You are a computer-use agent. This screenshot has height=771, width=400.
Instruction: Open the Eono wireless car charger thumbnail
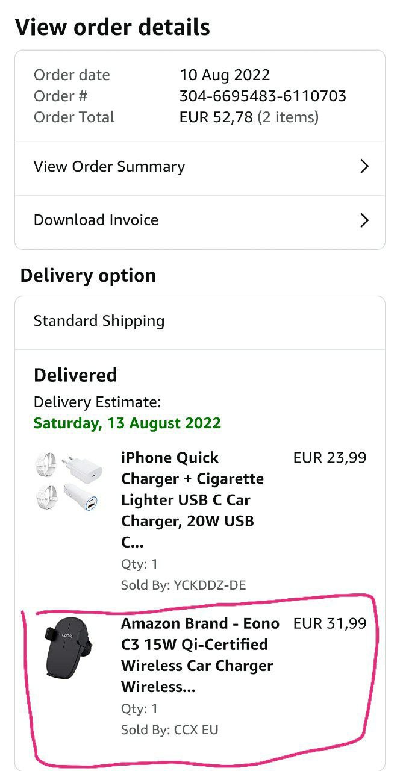66,651
